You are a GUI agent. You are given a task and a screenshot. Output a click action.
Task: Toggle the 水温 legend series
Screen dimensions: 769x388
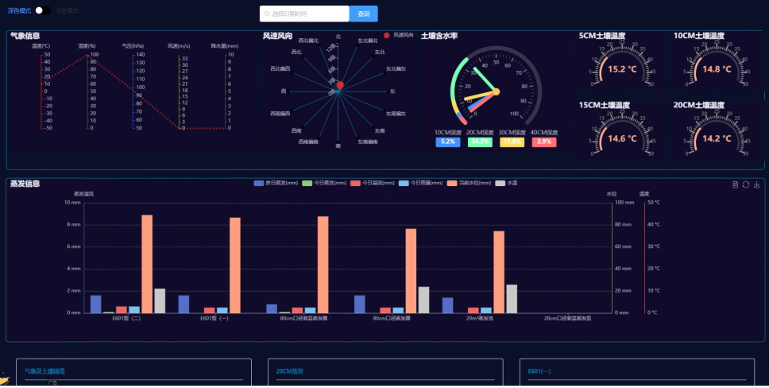coord(500,184)
